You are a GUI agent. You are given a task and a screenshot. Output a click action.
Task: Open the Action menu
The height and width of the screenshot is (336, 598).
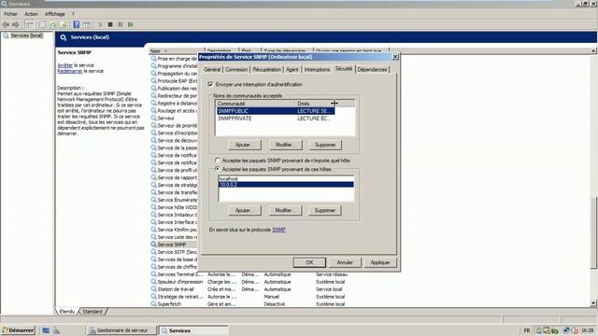click(x=31, y=14)
